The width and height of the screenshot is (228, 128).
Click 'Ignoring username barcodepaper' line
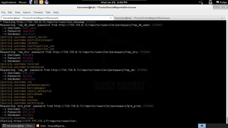click(x=23, y=88)
